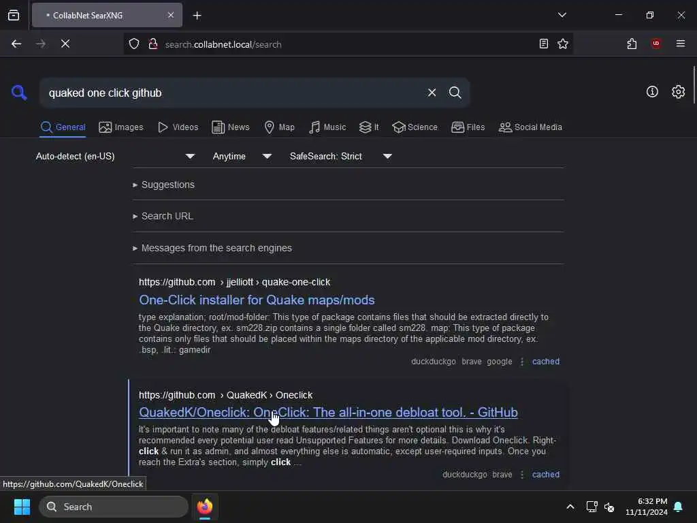Open SafeSearch: Strict dropdown
This screenshot has height=523, width=697.
coord(341,156)
